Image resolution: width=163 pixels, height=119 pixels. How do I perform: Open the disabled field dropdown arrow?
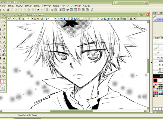tap(98, 19)
